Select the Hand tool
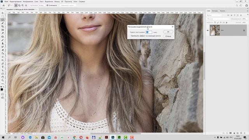 click(3, 77)
